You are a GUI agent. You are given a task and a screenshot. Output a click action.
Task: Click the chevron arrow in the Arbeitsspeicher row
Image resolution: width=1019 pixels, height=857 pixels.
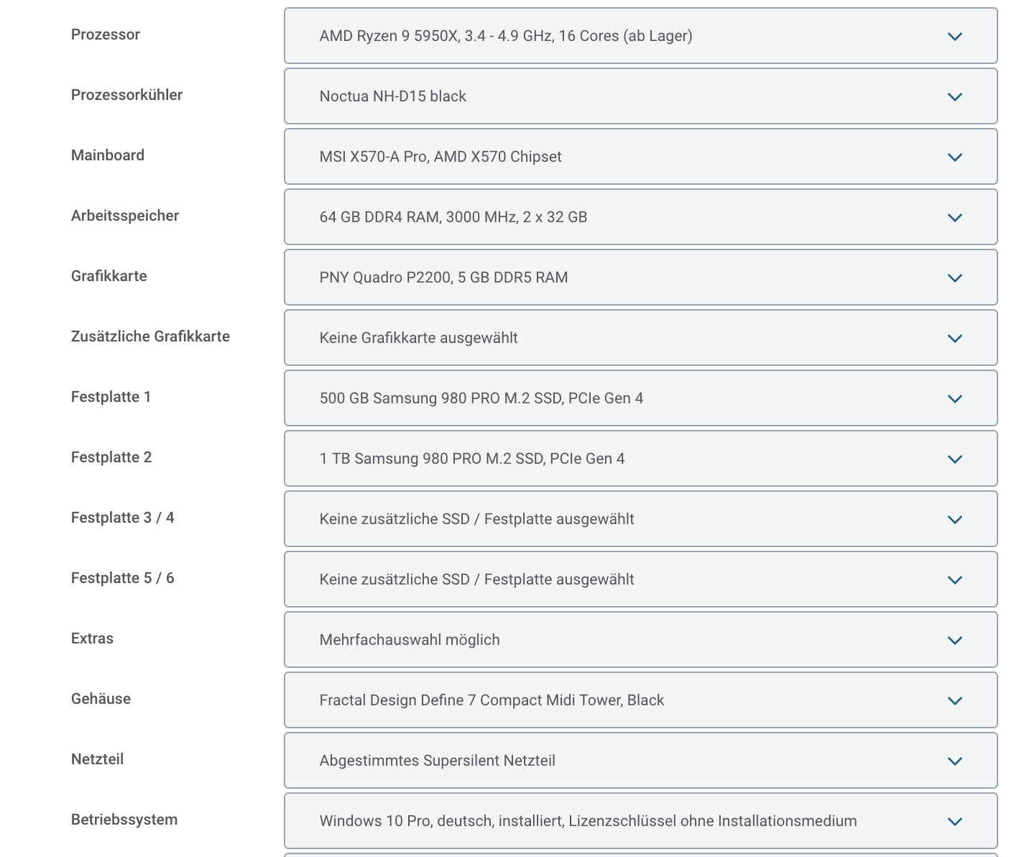(x=954, y=218)
